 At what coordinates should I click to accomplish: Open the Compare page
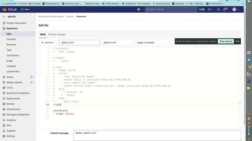pyautogui.click(x=11, y=66)
